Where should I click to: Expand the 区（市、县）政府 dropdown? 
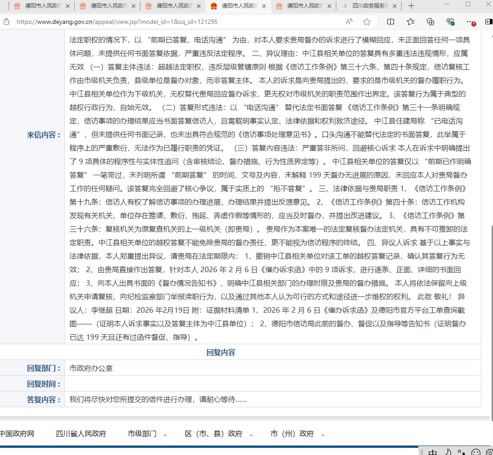click(251, 434)
